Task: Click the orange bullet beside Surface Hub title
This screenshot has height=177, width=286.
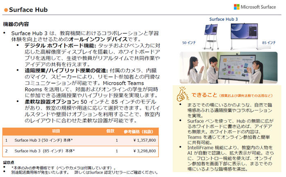Action: tap(6, 10)
